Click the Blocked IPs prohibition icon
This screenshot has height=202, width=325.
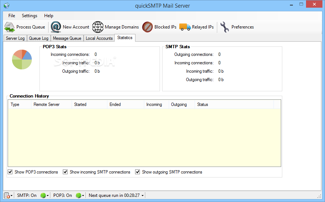[x=148, y=27]
